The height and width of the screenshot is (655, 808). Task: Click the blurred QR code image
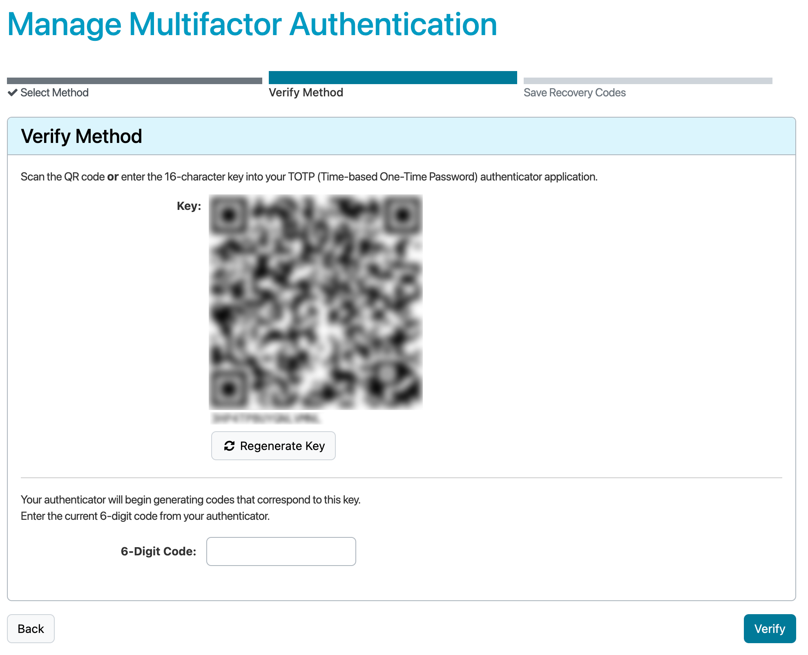pos(316,302)
